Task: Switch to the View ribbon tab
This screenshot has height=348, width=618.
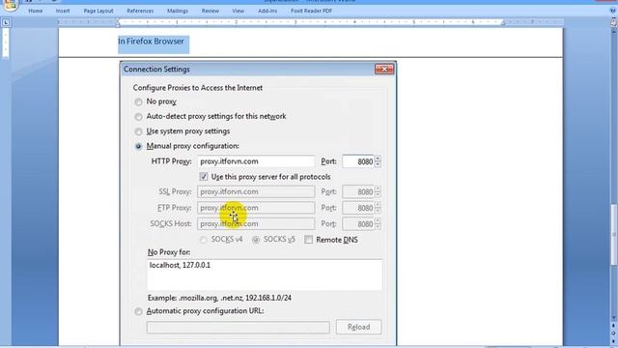Action: click(x=239, y=11)
